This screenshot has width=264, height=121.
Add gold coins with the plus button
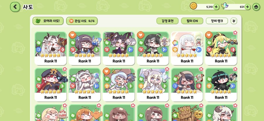[x=216, y=7]
